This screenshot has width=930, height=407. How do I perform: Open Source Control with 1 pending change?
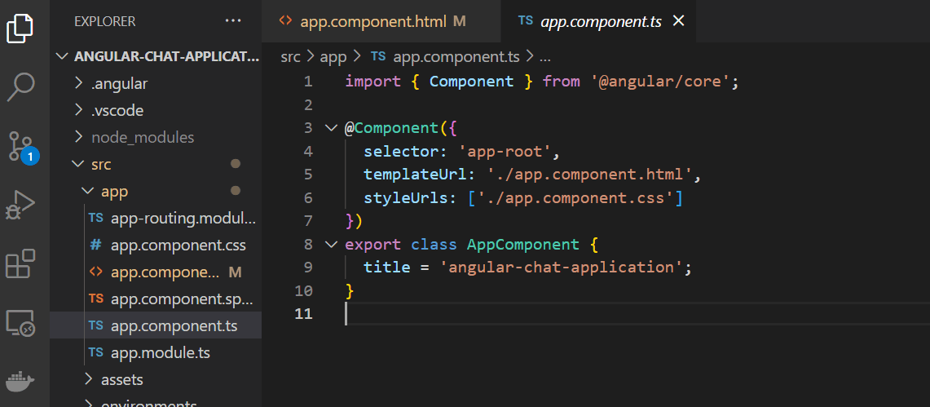click(x=20, y=146)
